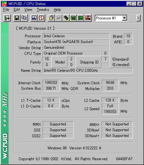Click the L1 D-Cache value '8 K'

coord(51,106)
